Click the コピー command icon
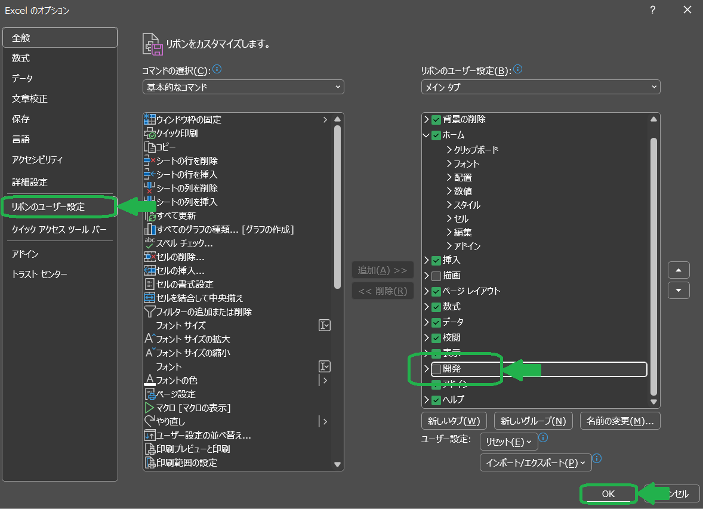The height and width of the screenshot is (509, 703). pos(149,147)
